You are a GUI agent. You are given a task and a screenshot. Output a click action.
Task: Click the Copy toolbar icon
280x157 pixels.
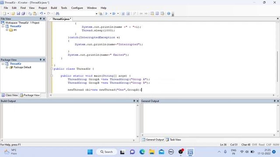click(x=30, y=14)
